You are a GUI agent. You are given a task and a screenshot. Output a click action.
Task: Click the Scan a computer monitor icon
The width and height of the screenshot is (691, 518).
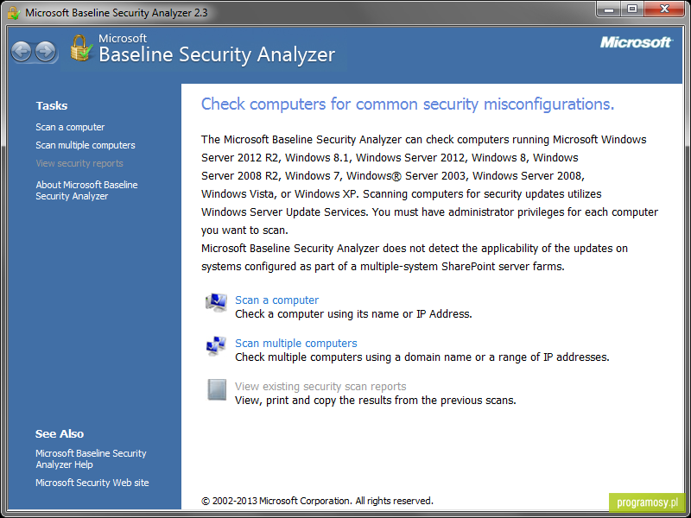[x=217, y=303]
